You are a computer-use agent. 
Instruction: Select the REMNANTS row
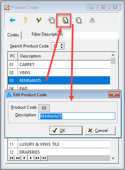click(59, 80)
